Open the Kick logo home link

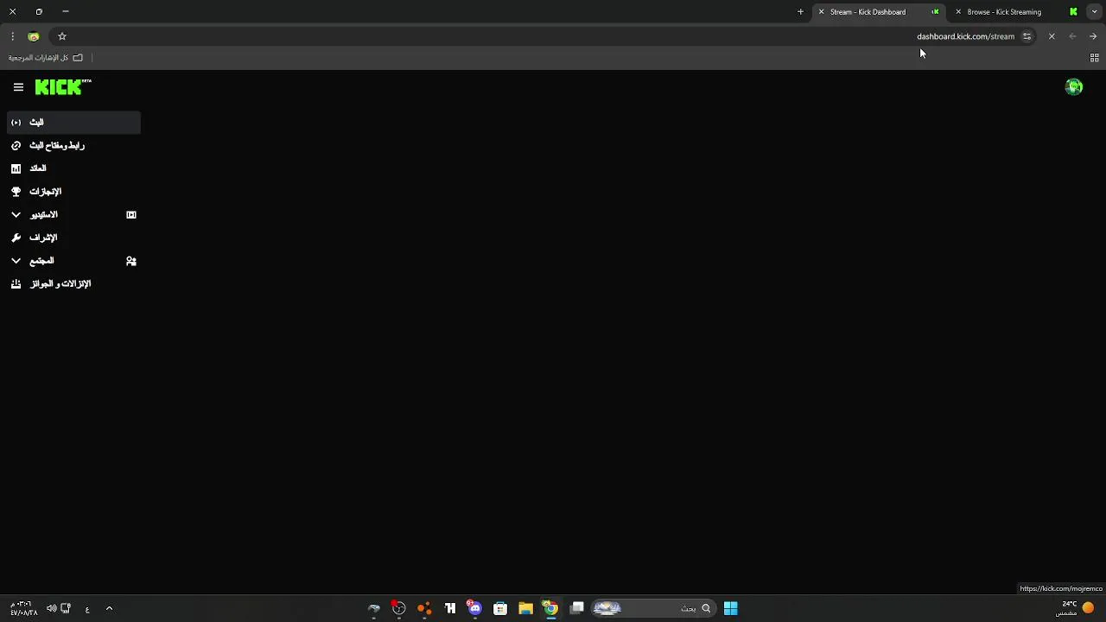(63, 87)
